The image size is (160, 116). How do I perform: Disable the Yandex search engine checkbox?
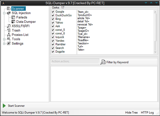pos(53,41)
